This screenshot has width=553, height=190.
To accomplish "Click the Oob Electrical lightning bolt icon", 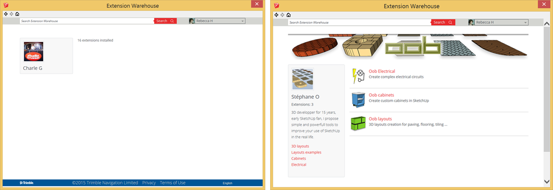I will pyautogui.click(x=358, y=76).
